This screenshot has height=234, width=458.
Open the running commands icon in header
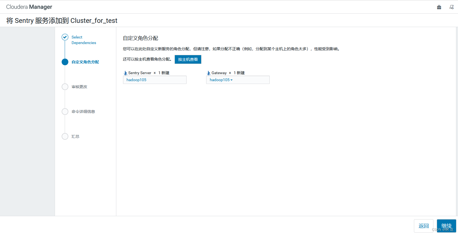pos(452,7)
